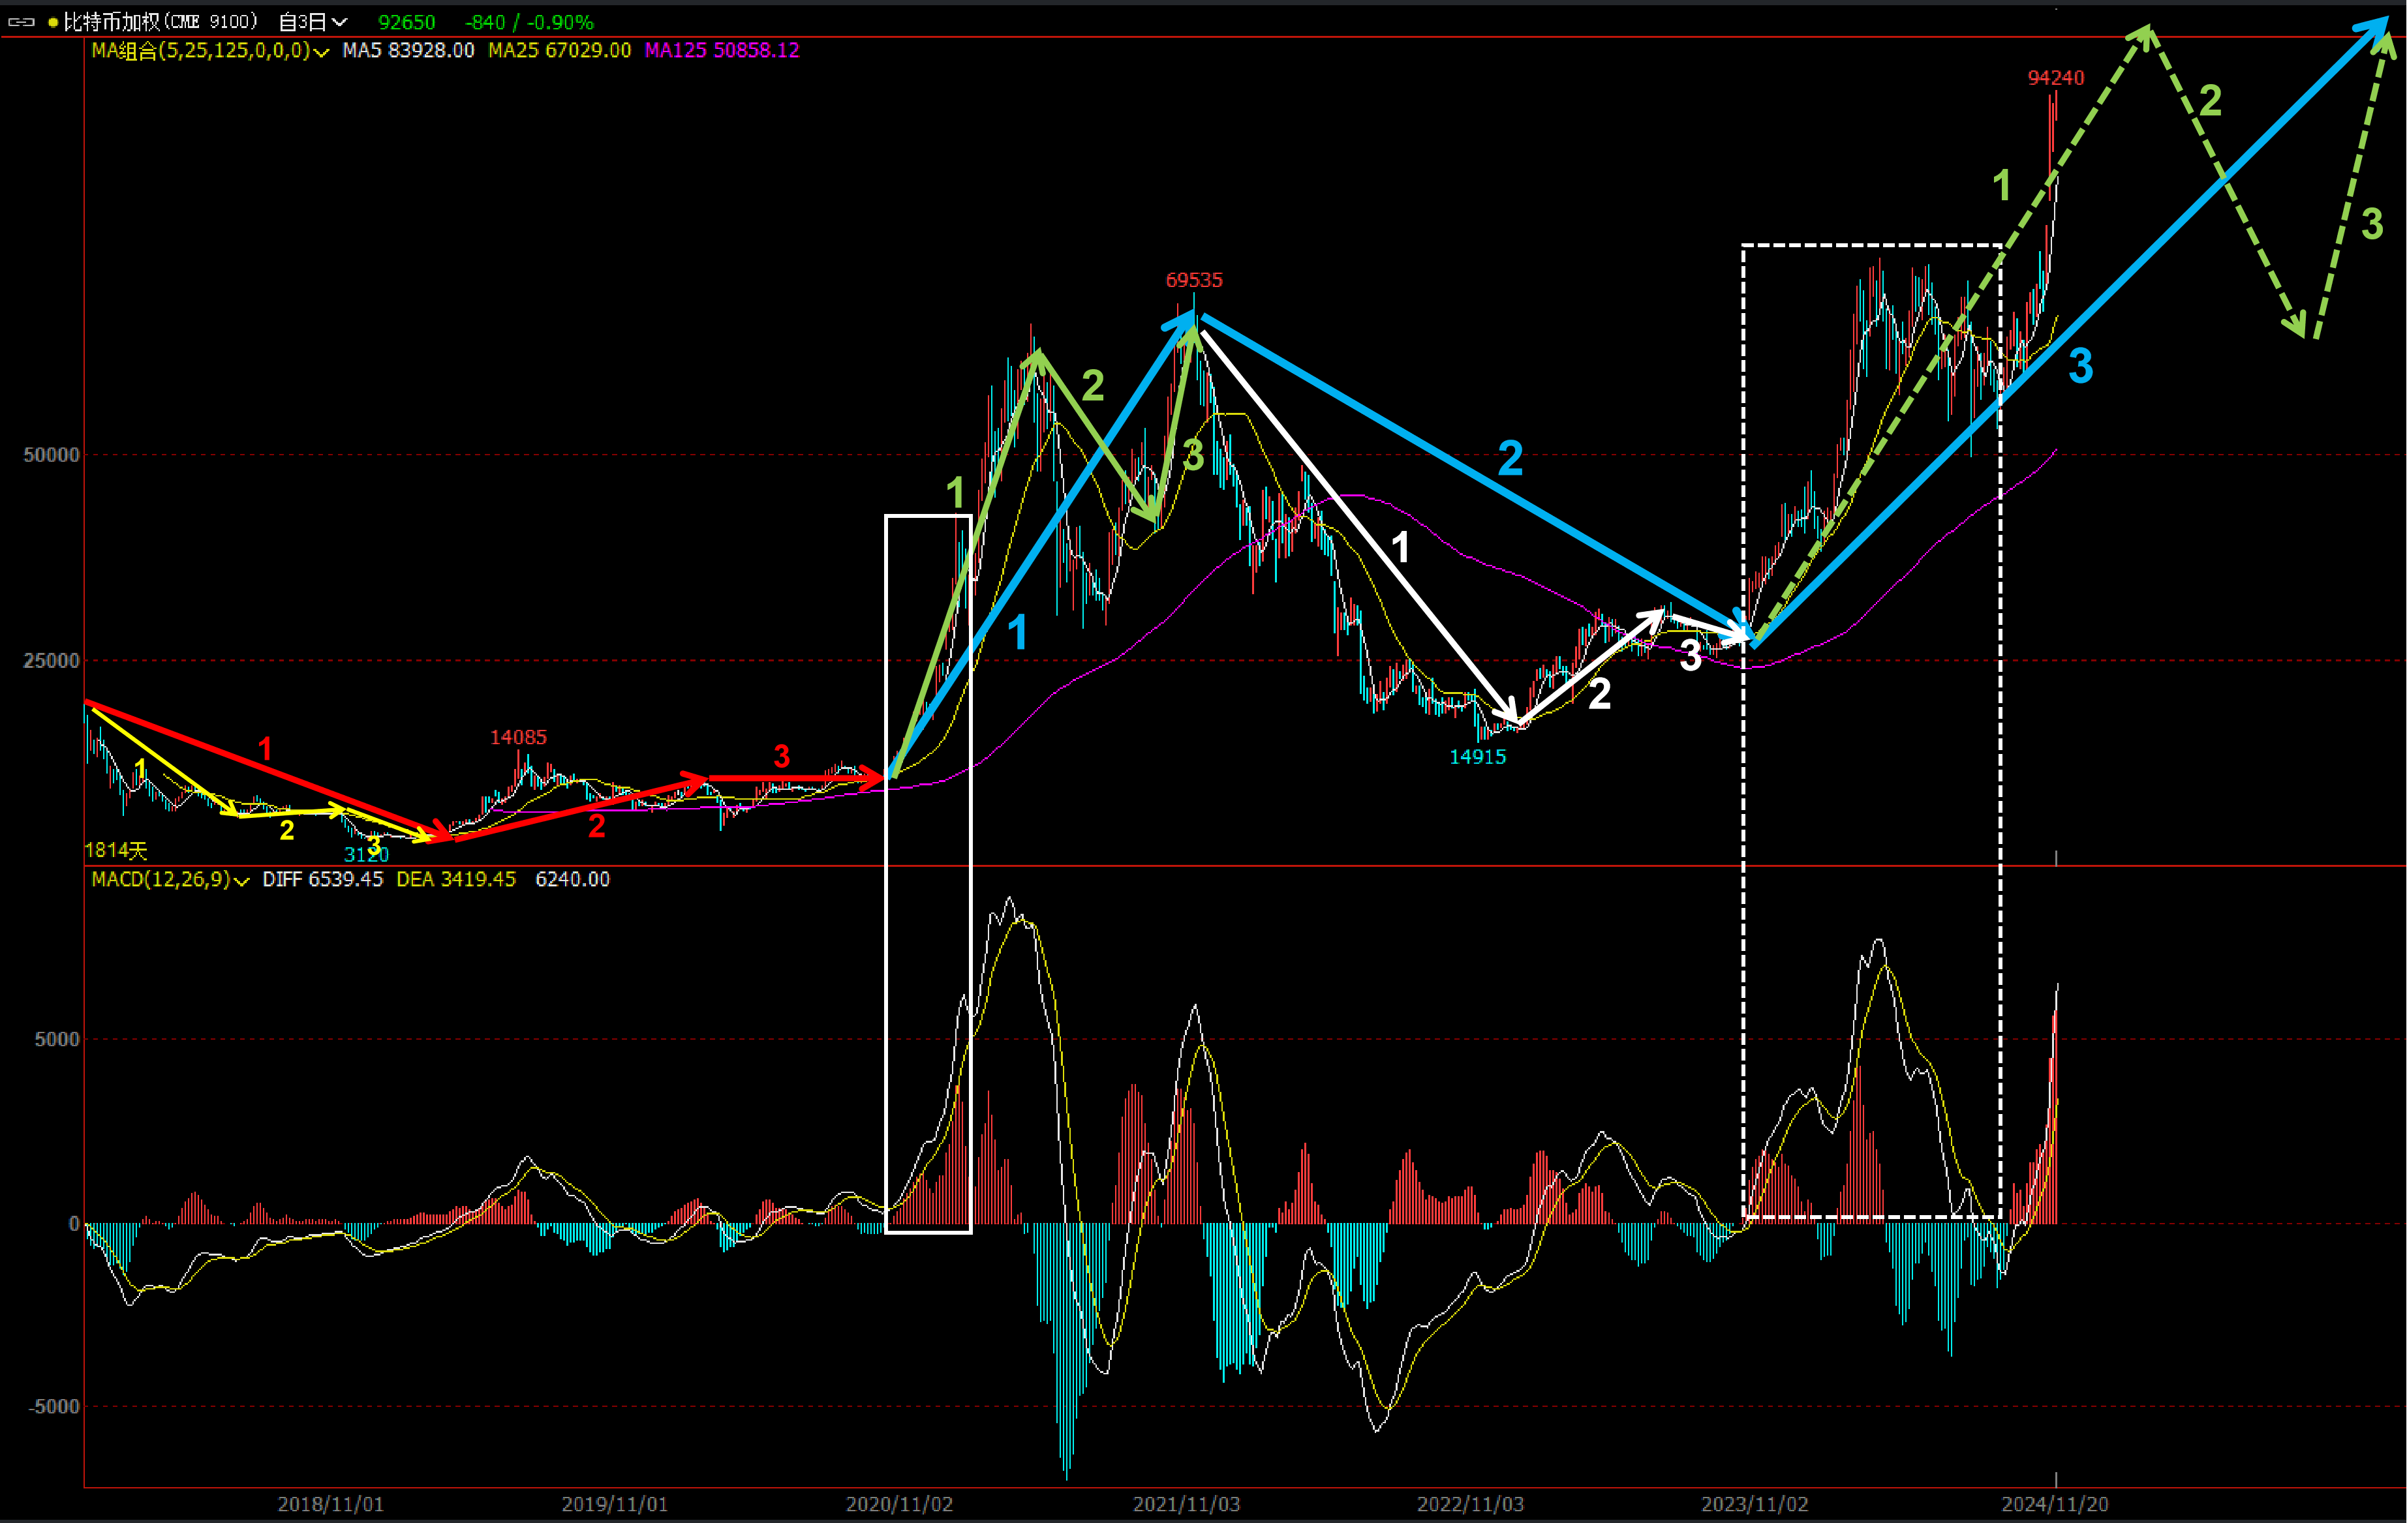The width and height of the screenshot is (2407, 1523).
Task: Select the 2020/11/02 date on time axis
Action: point(898,1504)
